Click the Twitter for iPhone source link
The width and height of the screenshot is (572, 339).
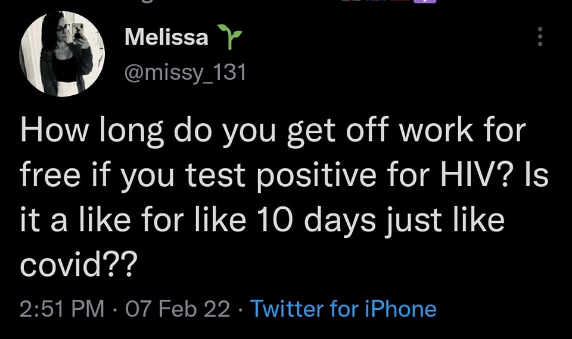[x=343, y=309]
